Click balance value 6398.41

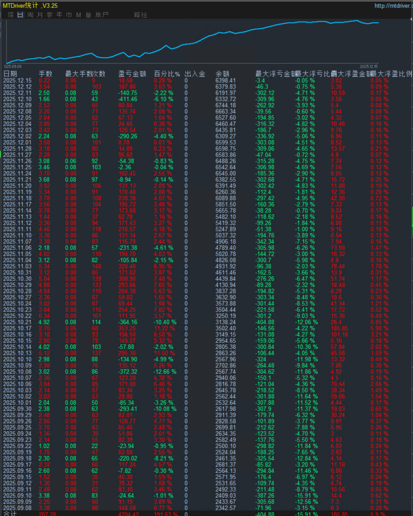coord(226,81)
